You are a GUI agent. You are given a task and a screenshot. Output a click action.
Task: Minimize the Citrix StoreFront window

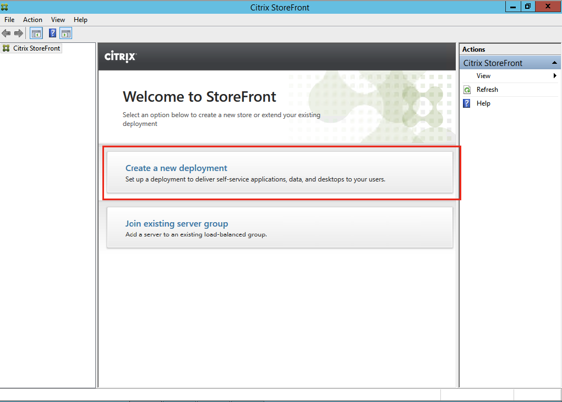click(x=513, y=7)
